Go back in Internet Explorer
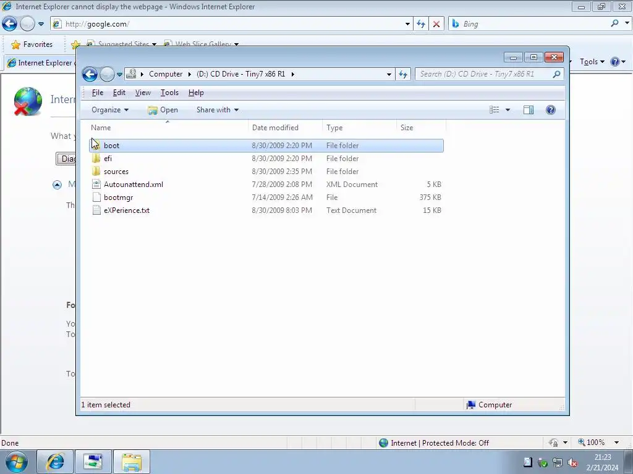The image size is (633, 474). click(9, 24)
